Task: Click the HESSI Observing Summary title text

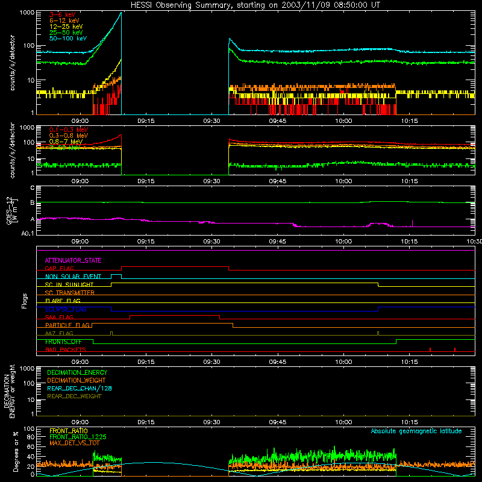Action: pyautogui.click(x=255, y=5)
